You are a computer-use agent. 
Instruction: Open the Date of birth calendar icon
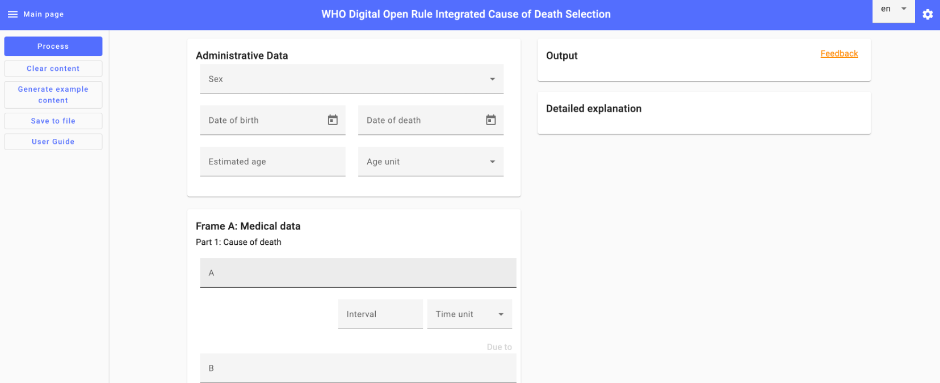[x=333, y=120]
